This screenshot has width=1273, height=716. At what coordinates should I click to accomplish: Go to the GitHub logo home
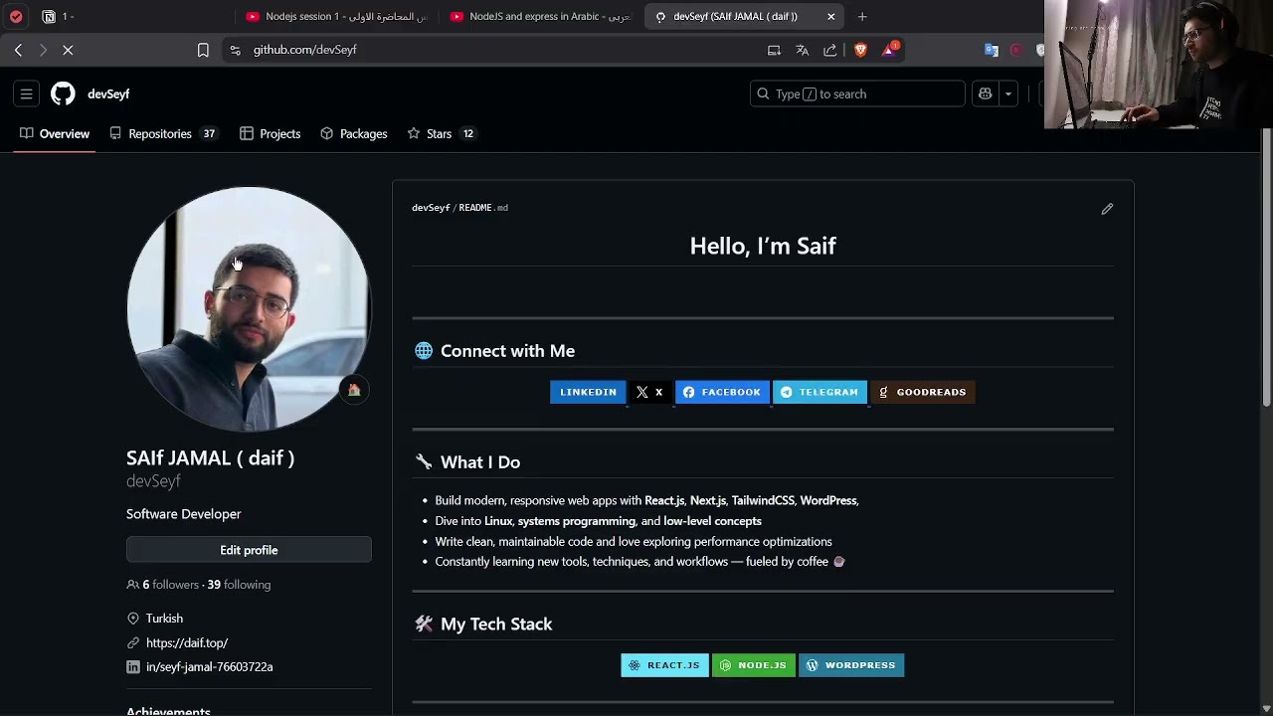tap(63, 93)
